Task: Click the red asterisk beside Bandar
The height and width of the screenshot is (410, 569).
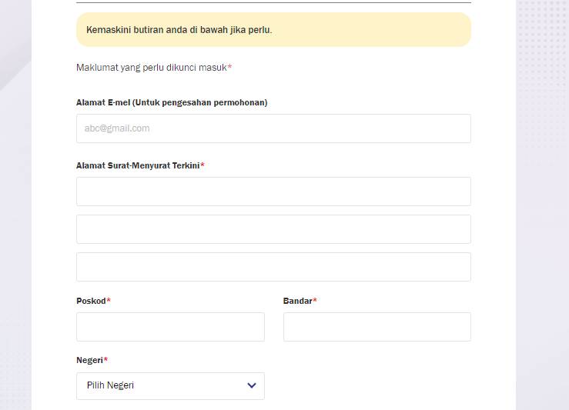Action: 315,300
